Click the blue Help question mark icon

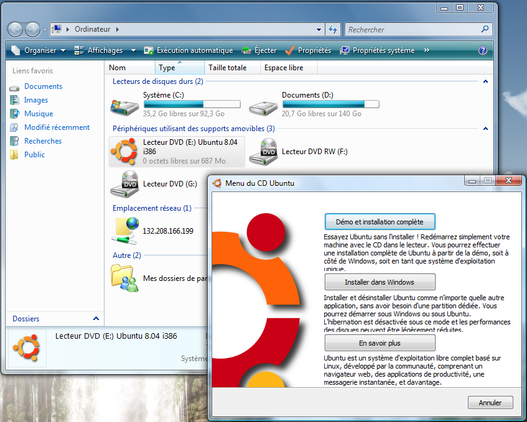483,50
